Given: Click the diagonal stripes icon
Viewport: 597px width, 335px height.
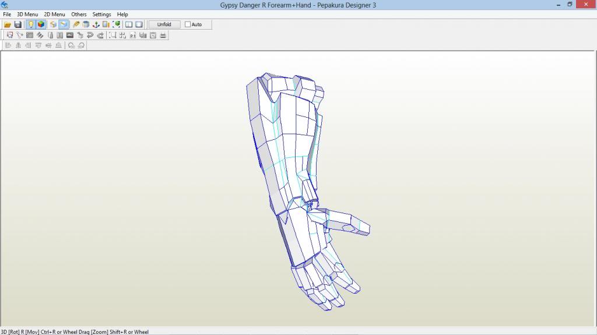Looking at the screenshot, I should click(x=40, y=35).
